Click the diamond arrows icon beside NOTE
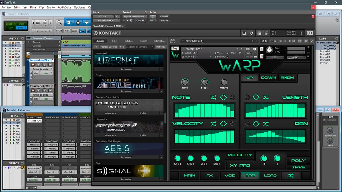The width and height of the screenshot is (342, 192). pyautogui.click(x=223, y=97)
